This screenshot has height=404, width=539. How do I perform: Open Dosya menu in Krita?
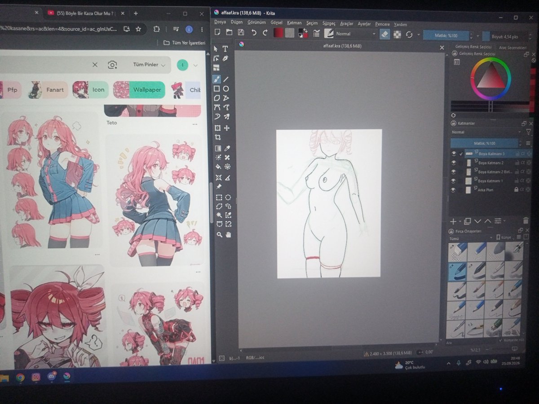click(x=220, y=22)
